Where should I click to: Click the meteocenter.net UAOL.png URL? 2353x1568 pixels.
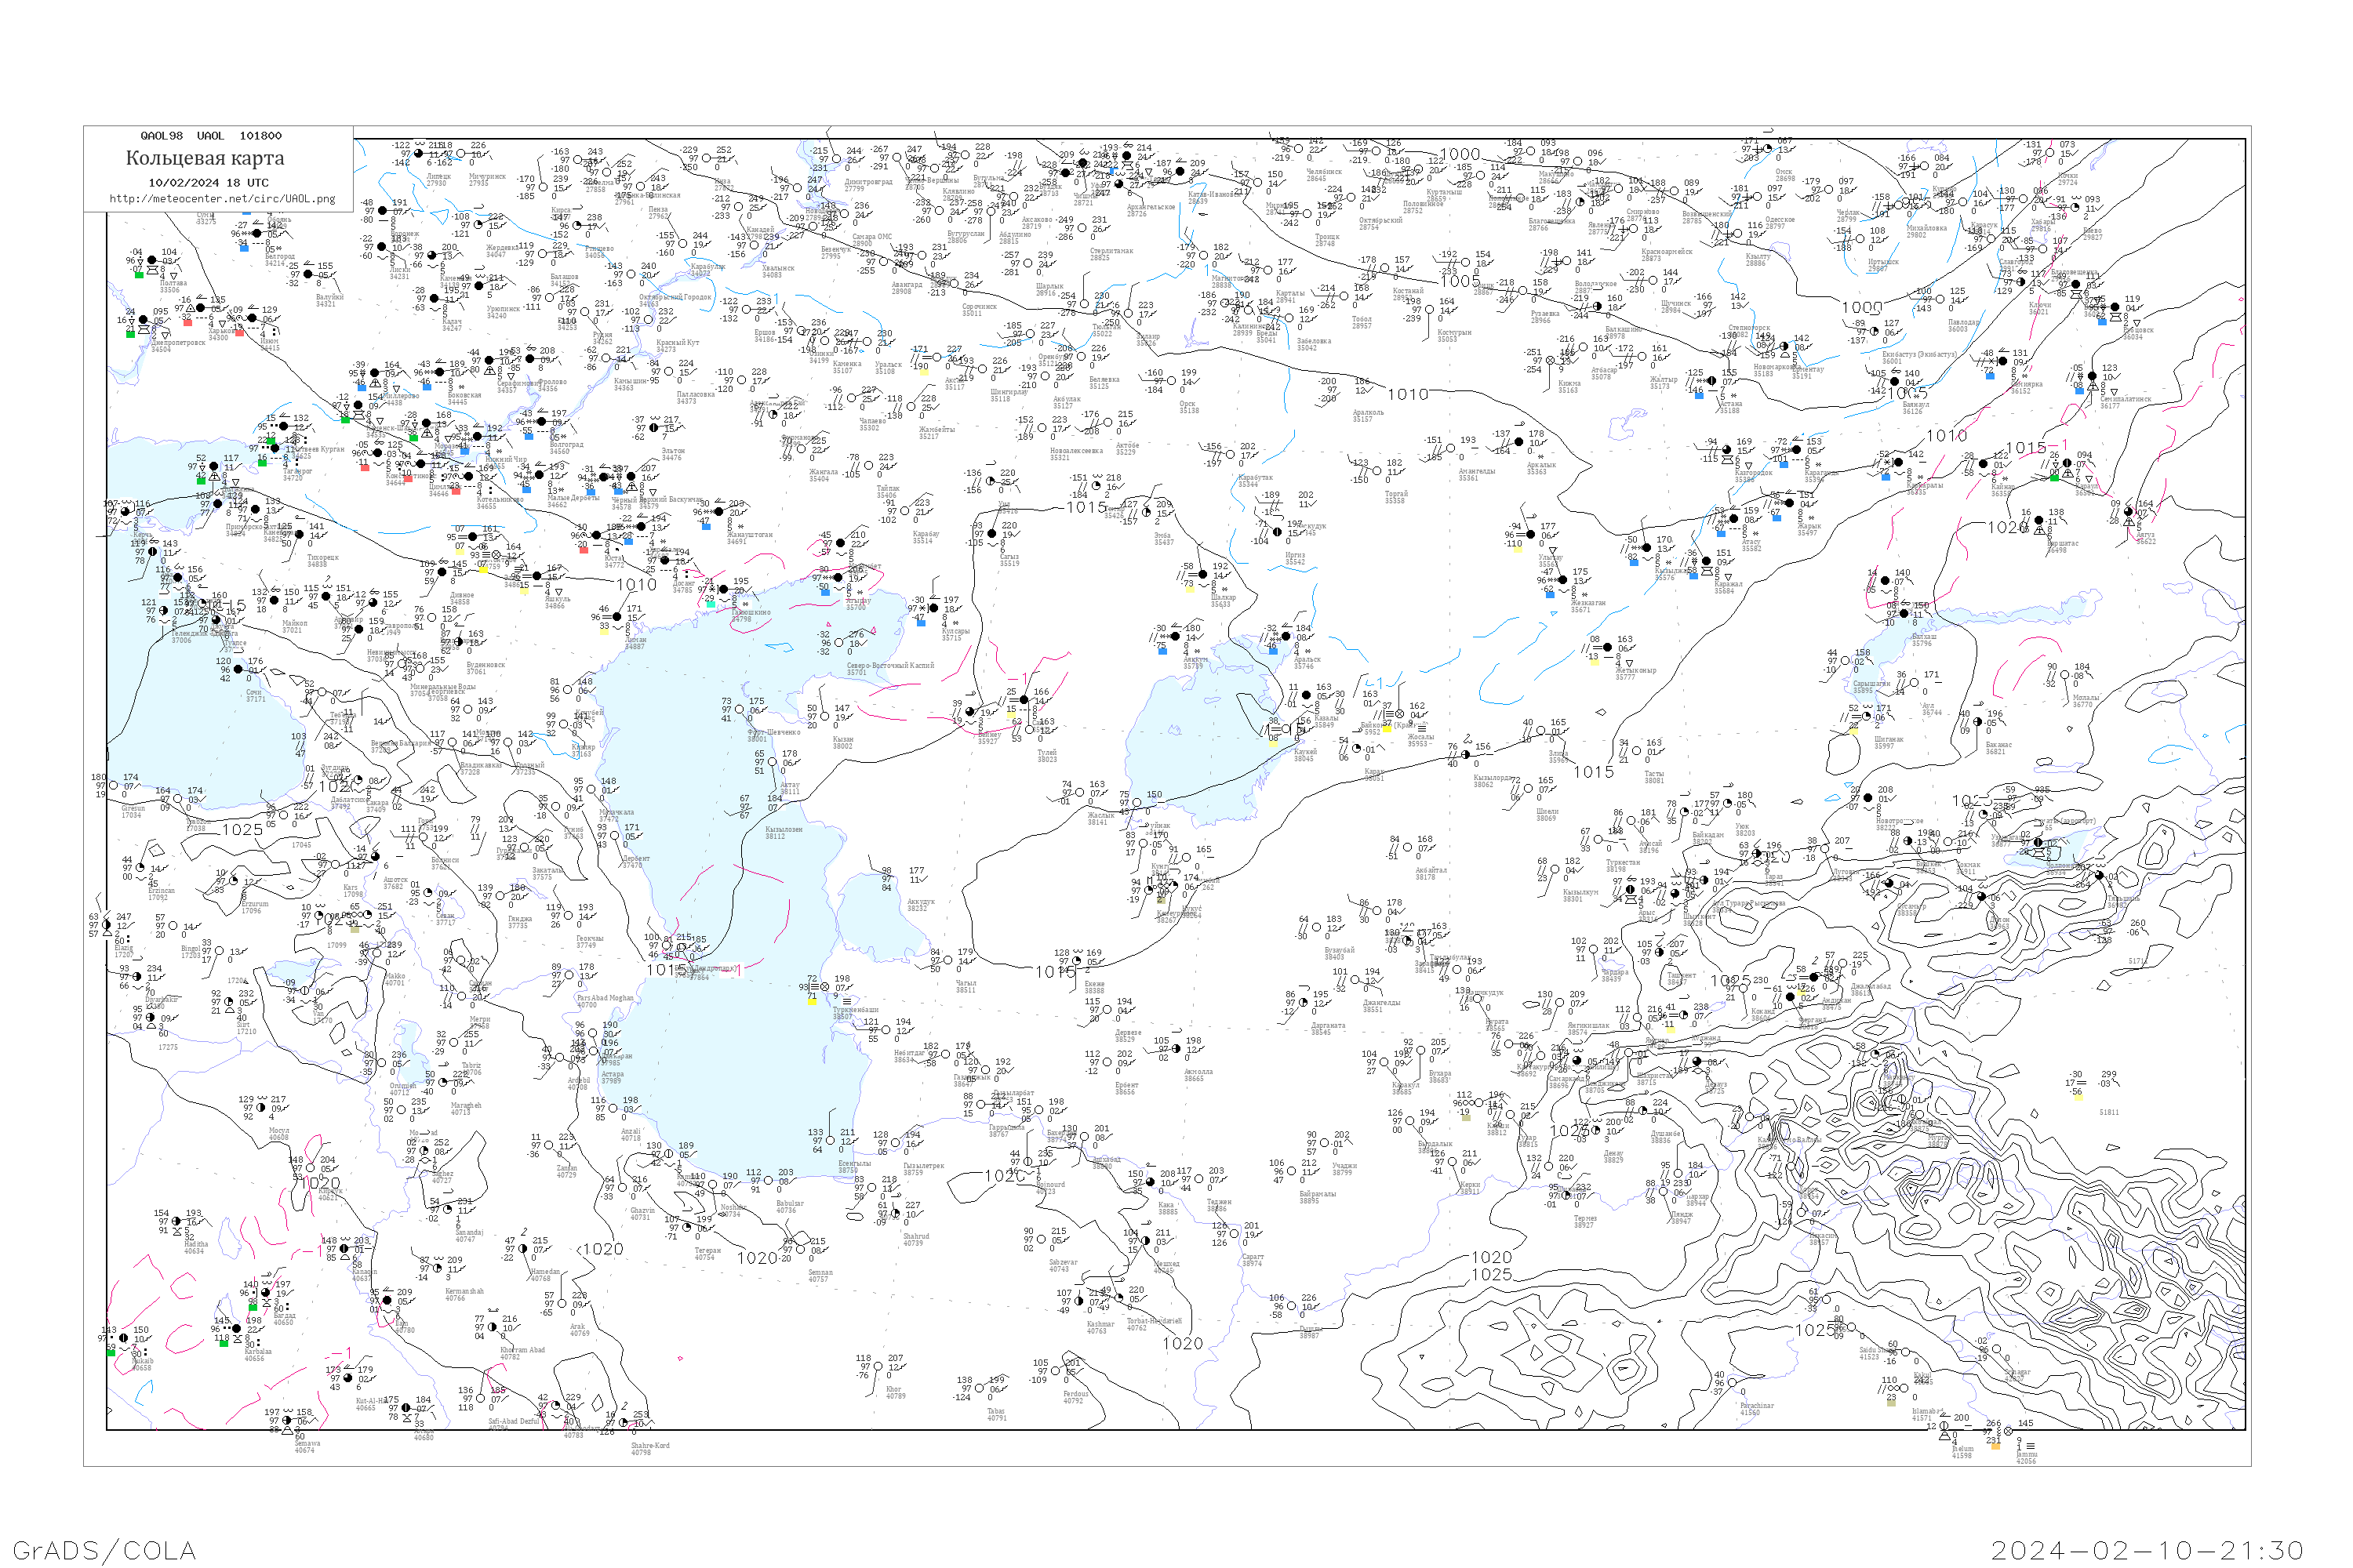pos(222,199)
